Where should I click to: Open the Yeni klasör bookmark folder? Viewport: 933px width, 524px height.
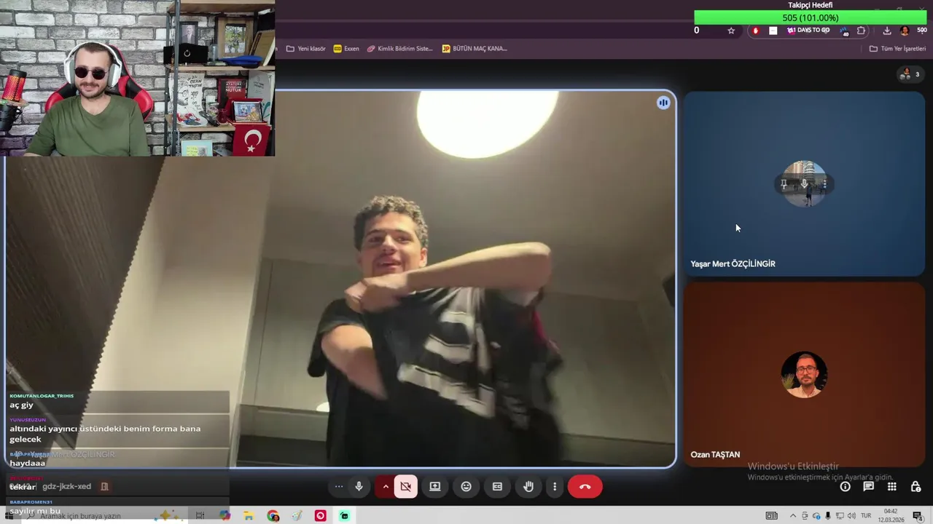305,49
